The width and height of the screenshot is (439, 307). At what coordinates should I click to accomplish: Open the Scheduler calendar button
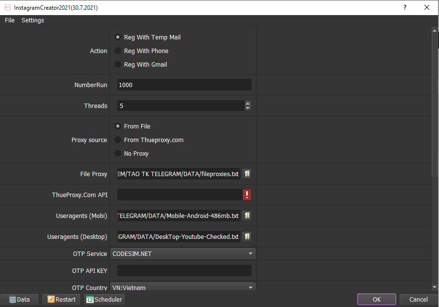pos(104,299)
